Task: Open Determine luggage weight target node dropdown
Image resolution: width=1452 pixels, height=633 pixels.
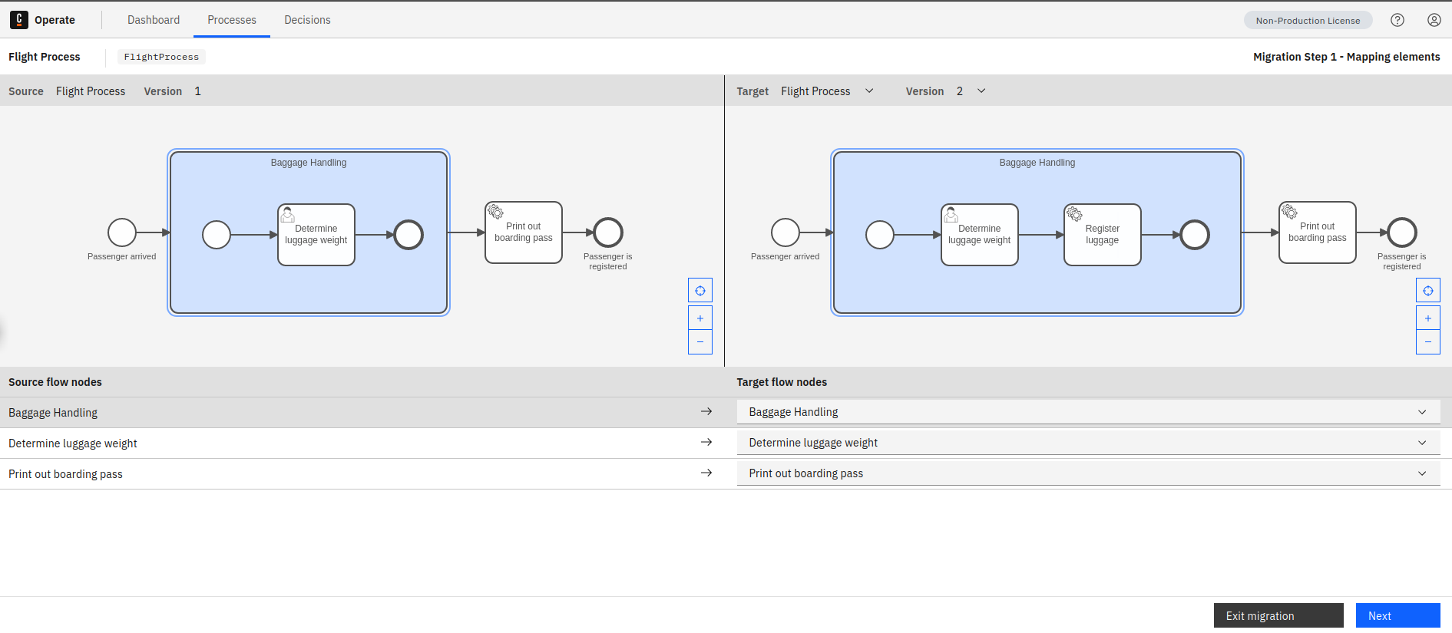Action: [1088, 443]
